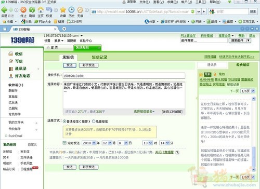Click the 关闭计费提醒 link
The height and width of the screenshot is (189, 260).
pos(164,152)
